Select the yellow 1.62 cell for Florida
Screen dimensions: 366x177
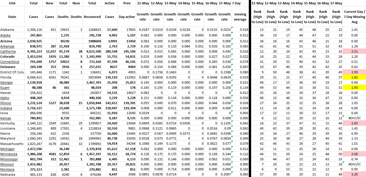354,77
